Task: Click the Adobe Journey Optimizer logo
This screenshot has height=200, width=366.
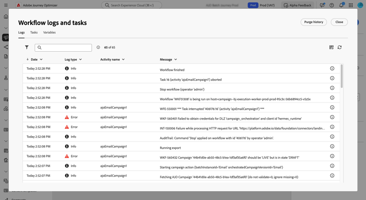Action: click(19, 5)
